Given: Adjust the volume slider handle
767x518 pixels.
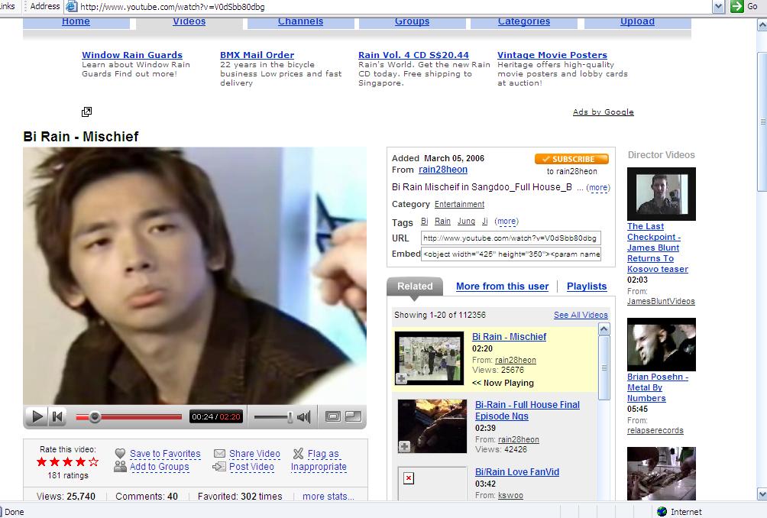Looking at the screenshot, I should pyautogui.click(x=290, y=416).
